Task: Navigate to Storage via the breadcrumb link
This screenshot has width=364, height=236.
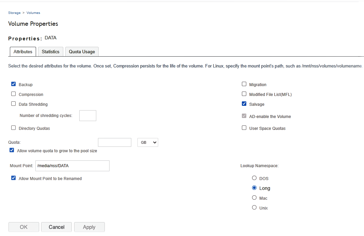Action: (x=14, y=13)
